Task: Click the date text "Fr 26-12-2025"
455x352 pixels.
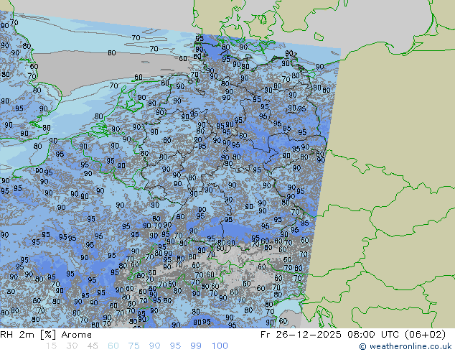Action: tap(301, 334)
